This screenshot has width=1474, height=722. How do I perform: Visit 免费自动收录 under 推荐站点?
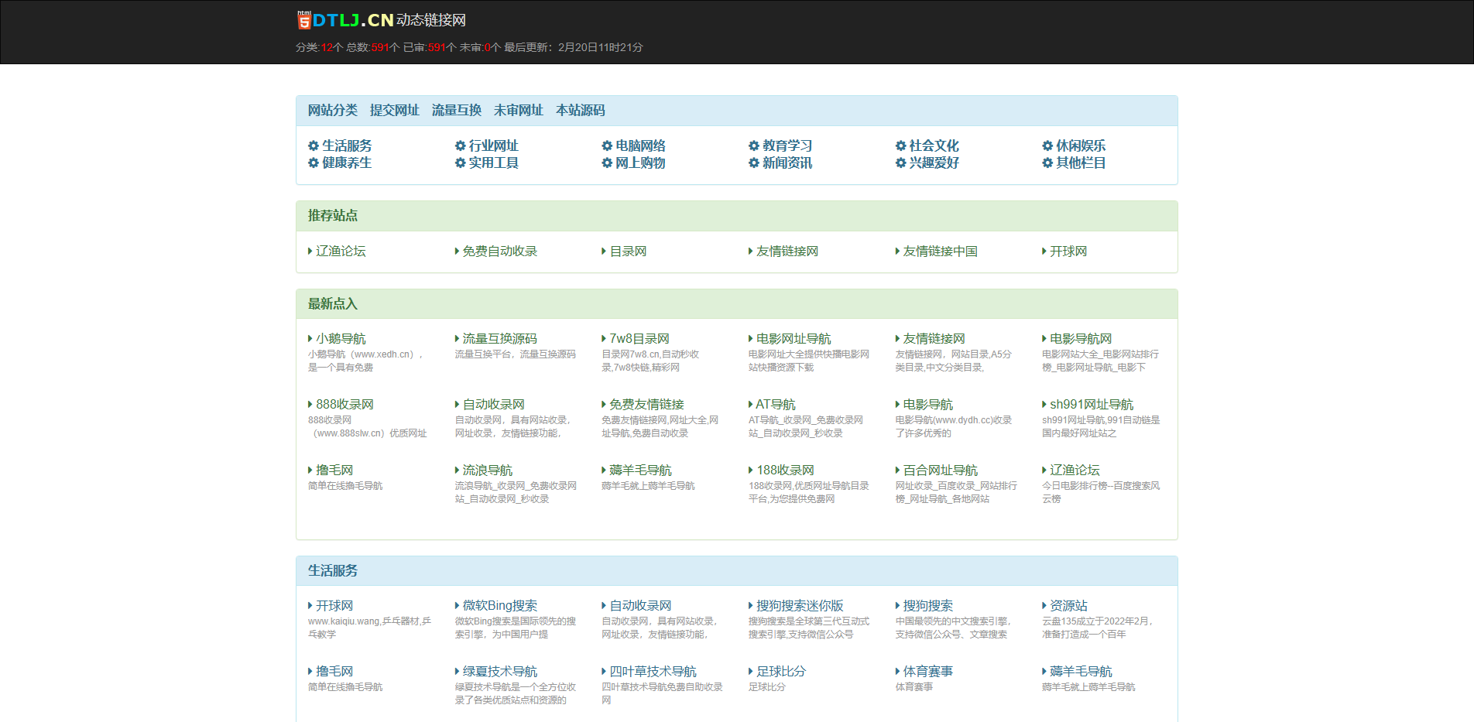500,251
